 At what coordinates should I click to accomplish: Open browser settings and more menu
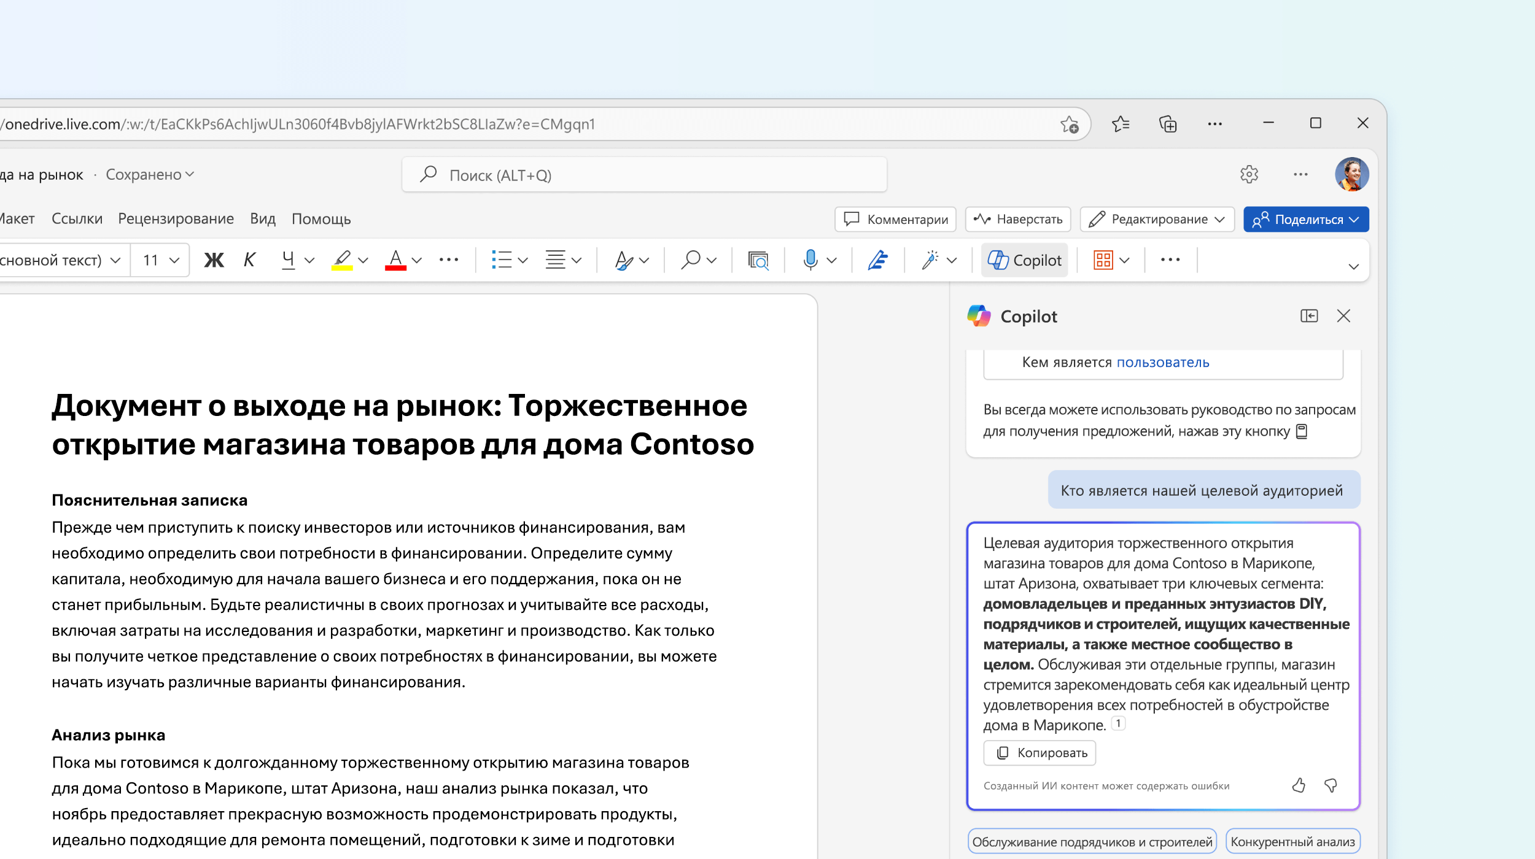point(1214,124)
